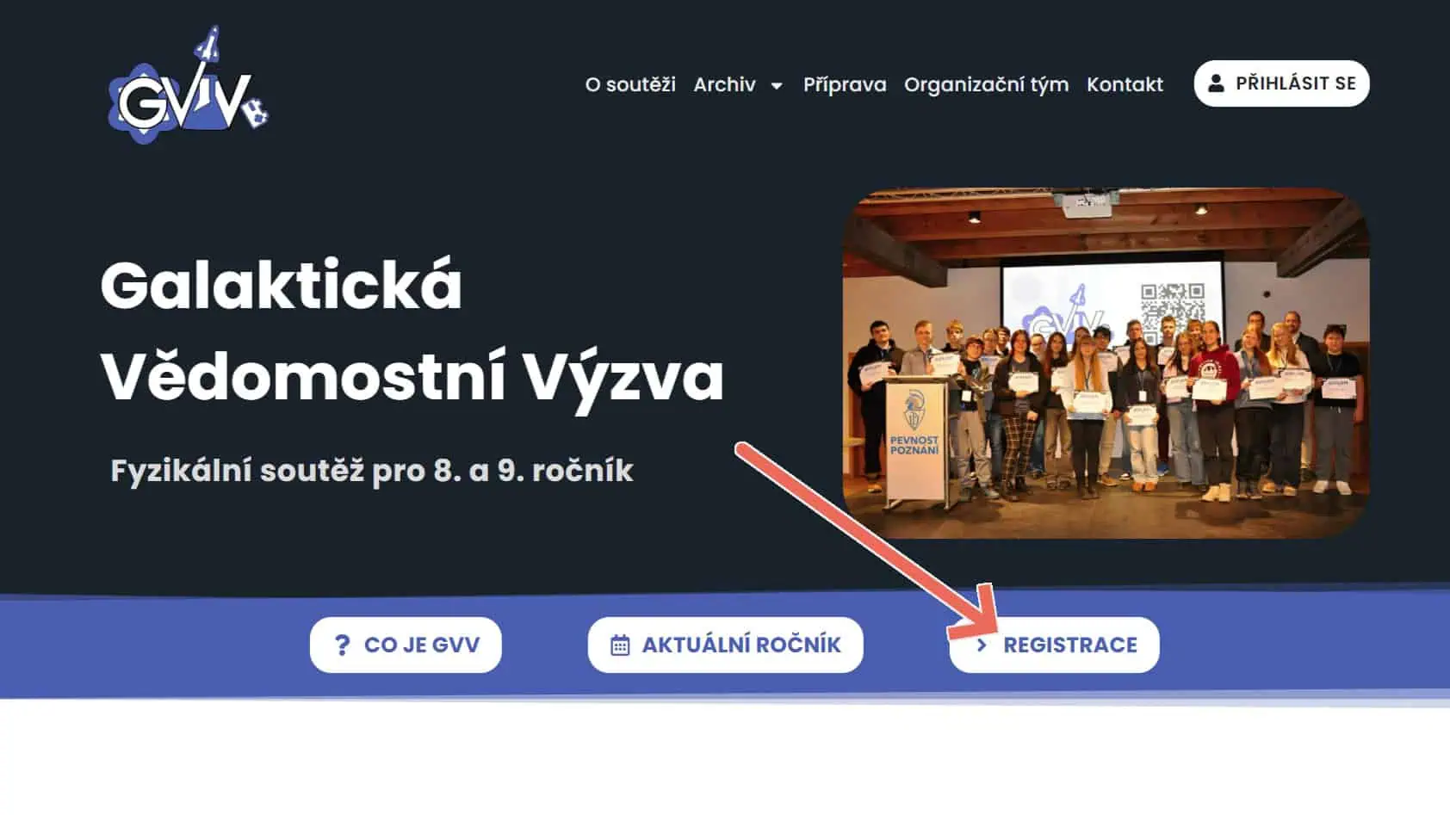This screenshot has width=1450, height=815.
Task: Click the GVV rocket logo
Action: click(189, 86)
